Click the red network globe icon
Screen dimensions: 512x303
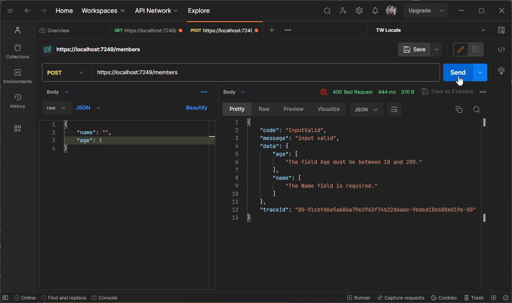point(324,92)
